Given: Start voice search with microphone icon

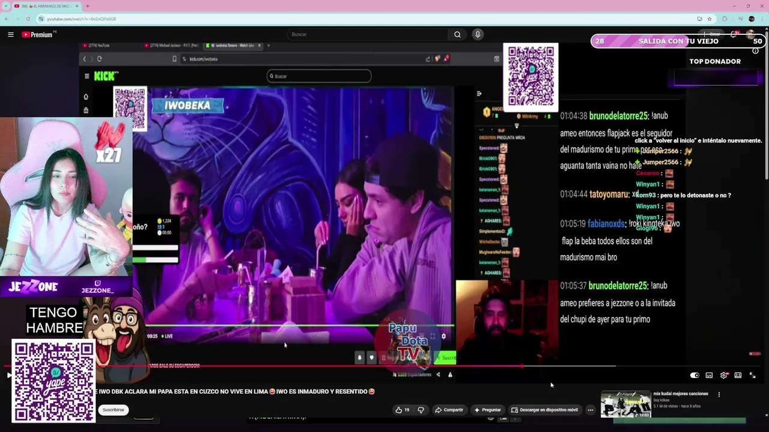Looking at the screenshot, I should pyautogui.click(x=478, y=35).
